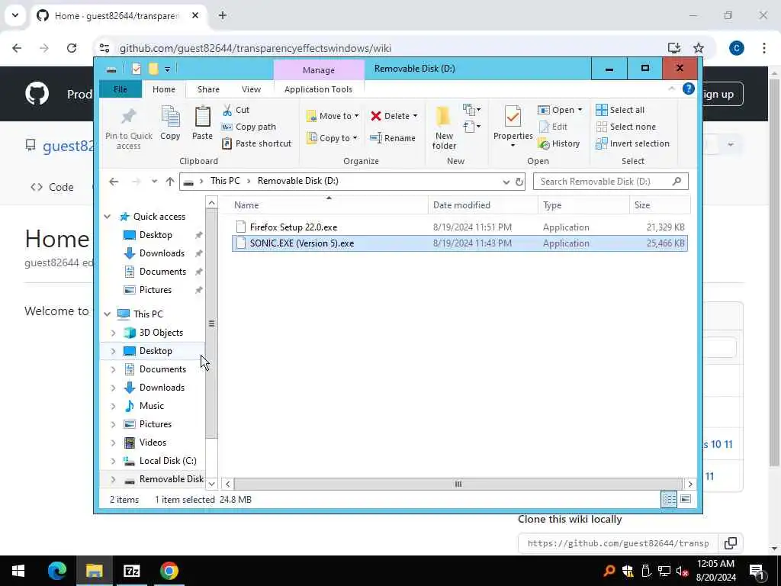781x586 pixels.
Task: Open the Copy to dropdown
Action: coord(333,138)
